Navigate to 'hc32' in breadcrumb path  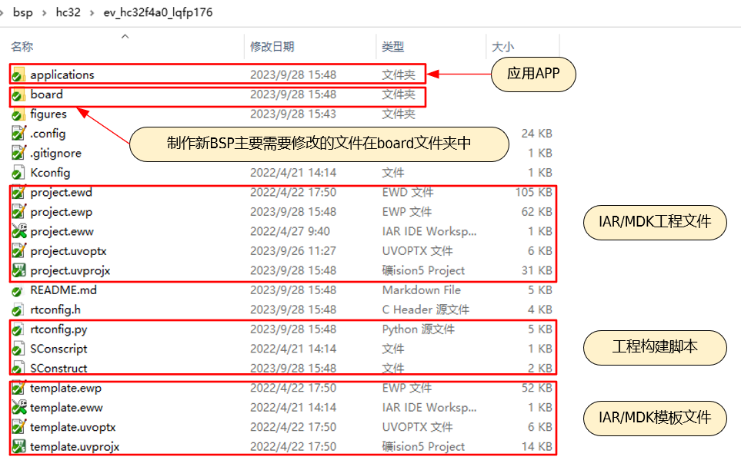68,12
